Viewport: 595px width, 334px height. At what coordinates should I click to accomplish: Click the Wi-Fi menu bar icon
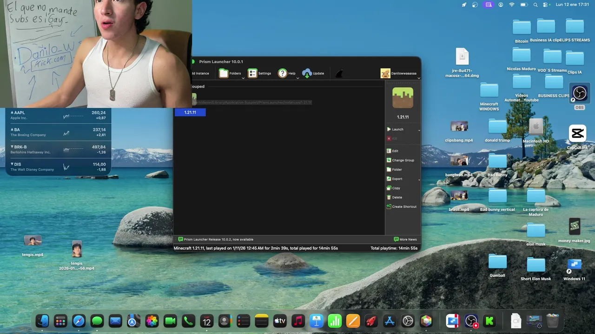pos(512,5)
